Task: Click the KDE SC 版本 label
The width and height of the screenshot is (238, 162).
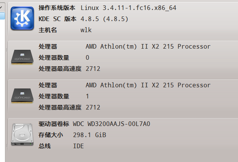Action: [x=57, y=19]
